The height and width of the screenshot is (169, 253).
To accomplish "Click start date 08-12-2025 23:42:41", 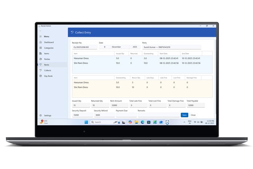I will (x=169, y=58).
